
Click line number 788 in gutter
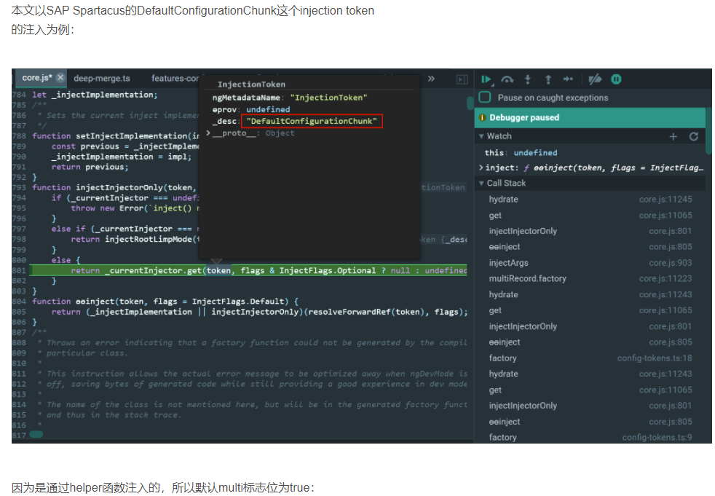click(x=20, y=136)
